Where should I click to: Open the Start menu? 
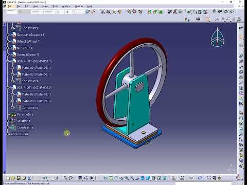coord(10,6)
